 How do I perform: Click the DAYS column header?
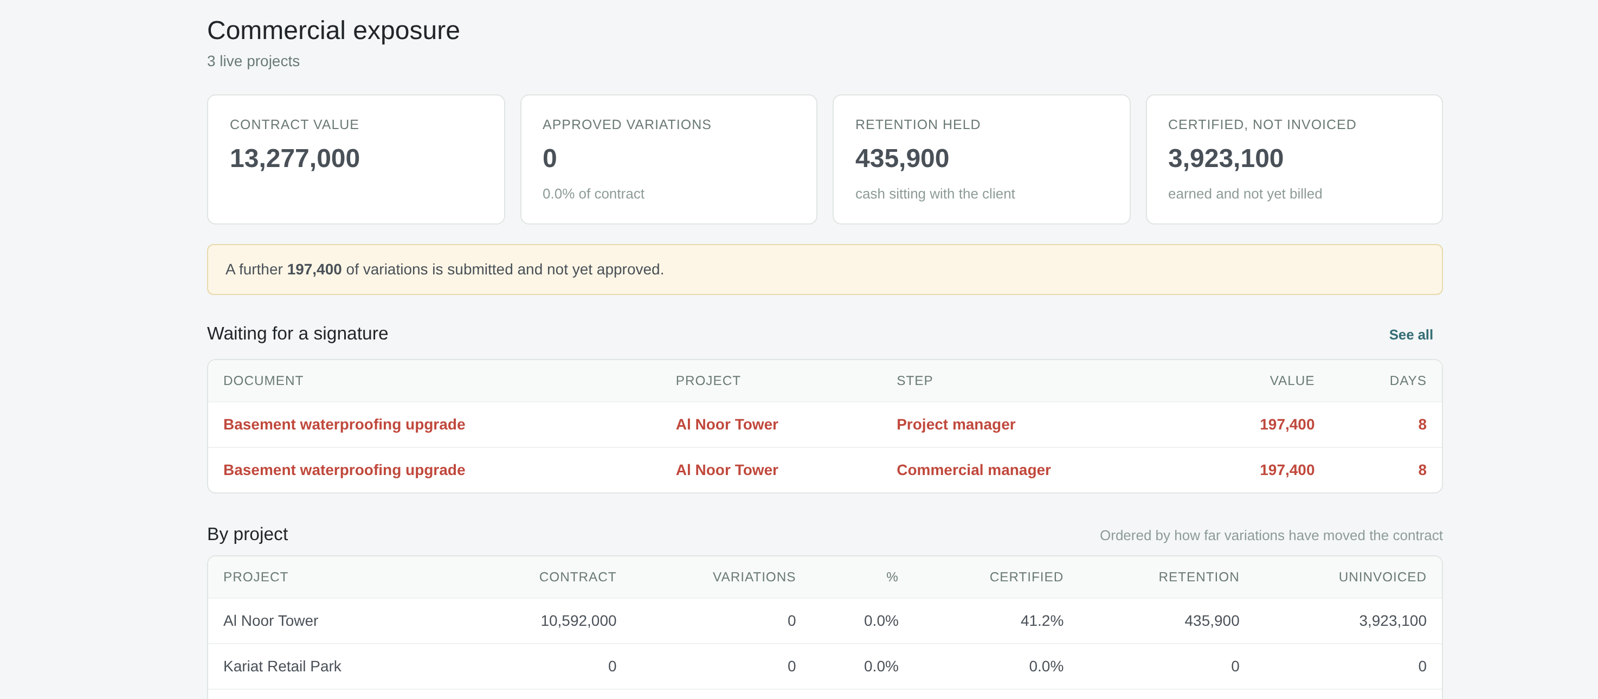click(x=1408, y=381)
